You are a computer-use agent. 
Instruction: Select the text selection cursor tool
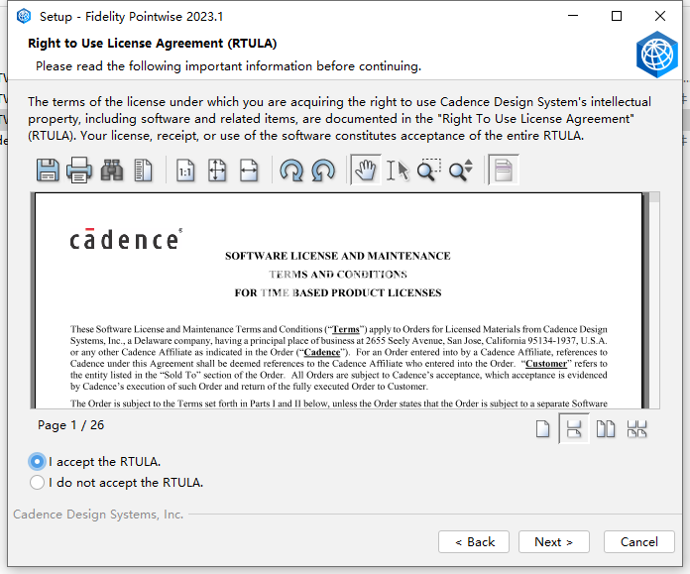(x=398, y=171)
